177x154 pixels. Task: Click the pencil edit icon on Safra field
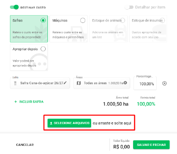[x=65, y=83]
